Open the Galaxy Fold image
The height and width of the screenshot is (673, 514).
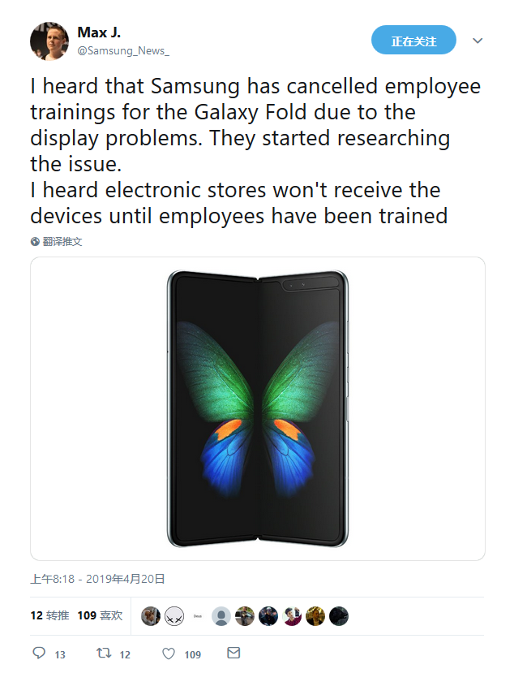(x=258, y=408)
